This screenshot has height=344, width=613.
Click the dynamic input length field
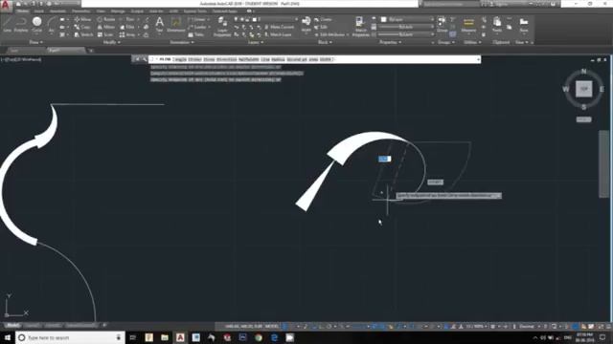point(384,159)
